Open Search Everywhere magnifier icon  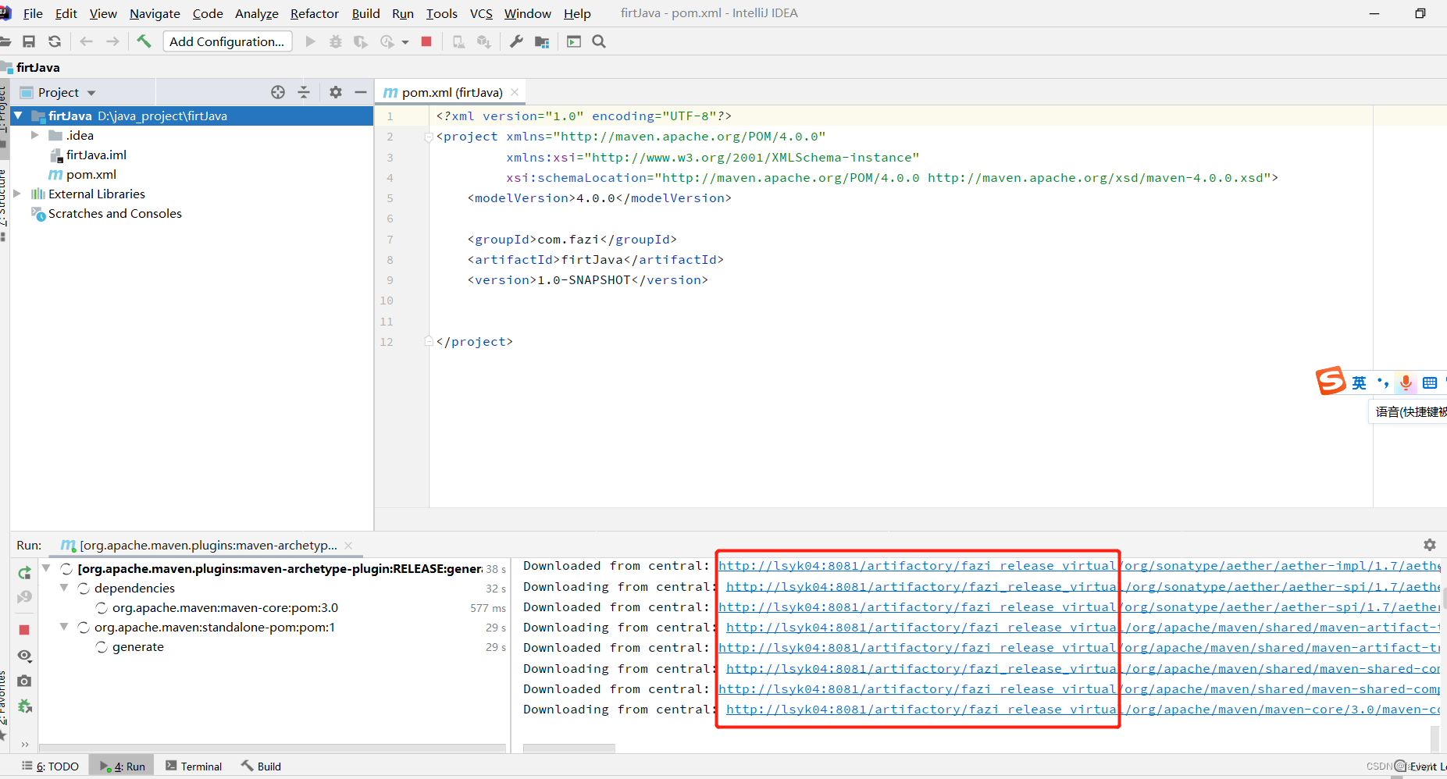coord(599,41)
